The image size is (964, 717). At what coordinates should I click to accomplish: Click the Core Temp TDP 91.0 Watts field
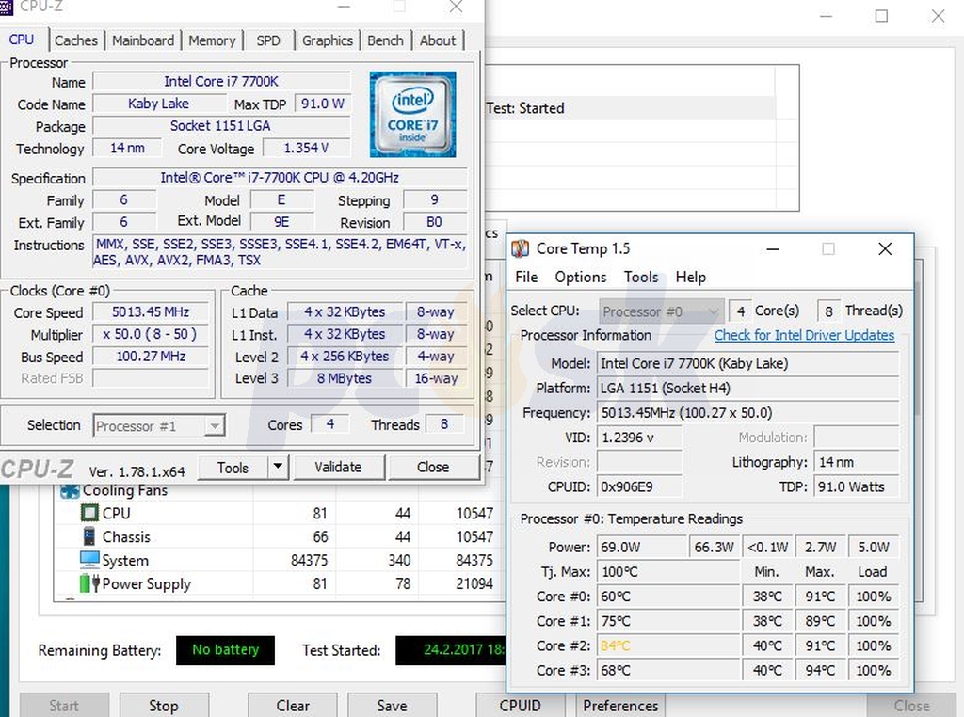tap(857, 486)
